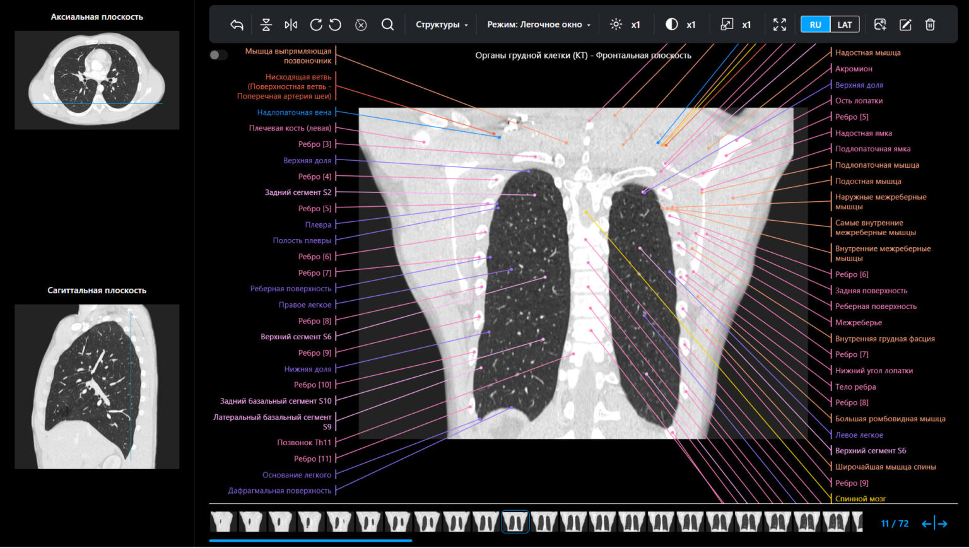Rotate the image clockwise
Screen dimensions: 969x548
[316, 25]
